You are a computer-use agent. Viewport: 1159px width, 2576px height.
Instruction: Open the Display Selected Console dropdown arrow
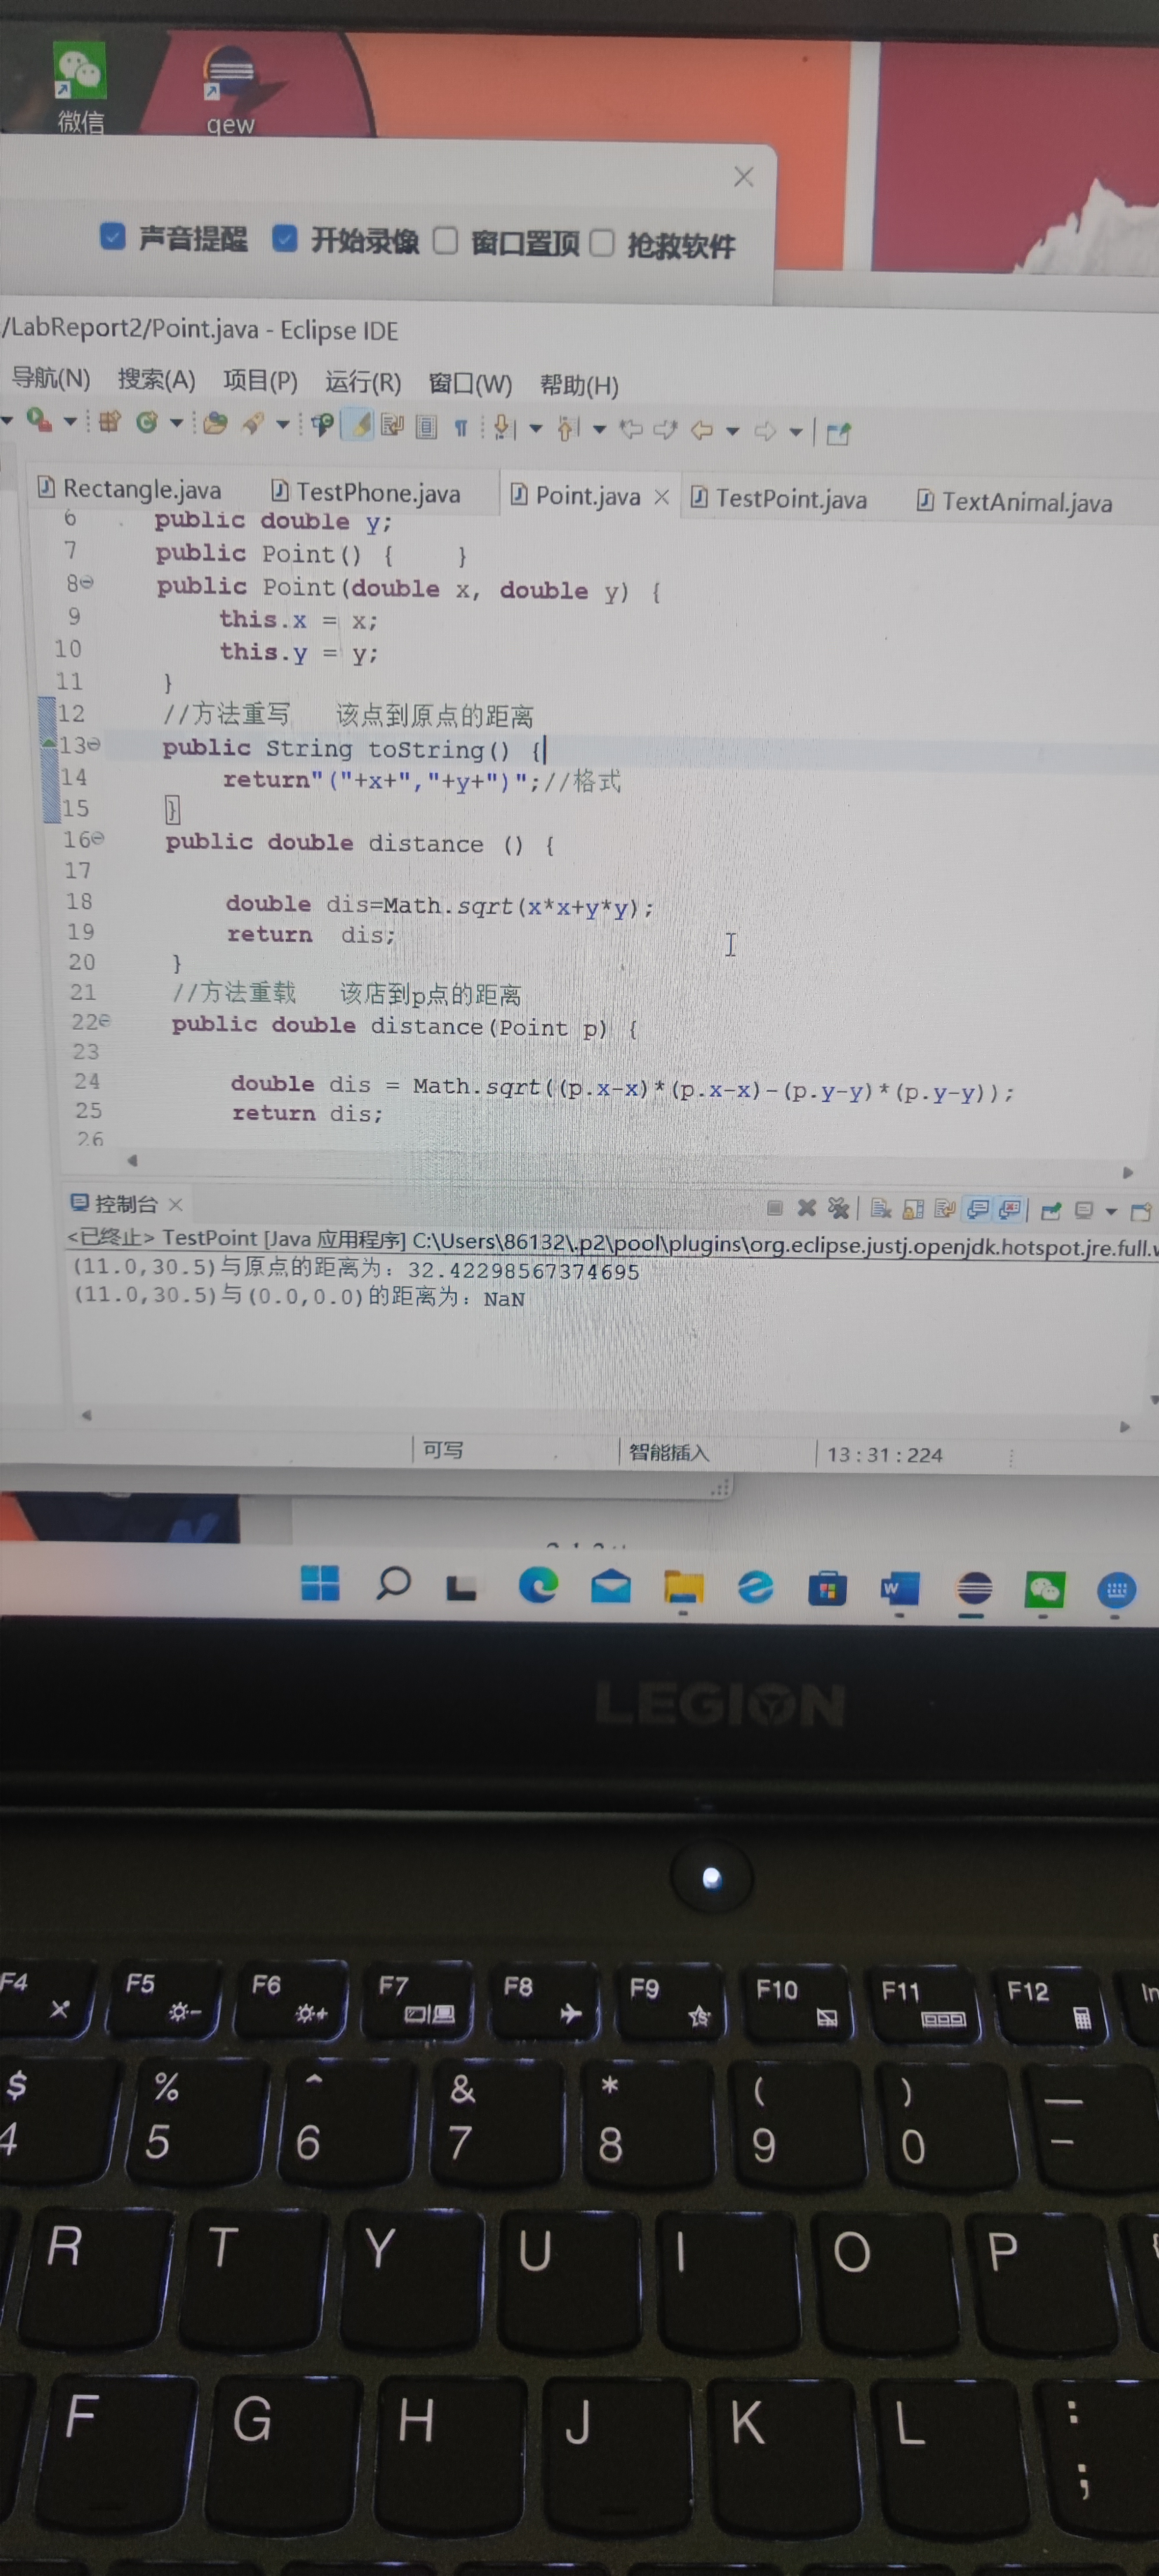pos(1111,1211)
